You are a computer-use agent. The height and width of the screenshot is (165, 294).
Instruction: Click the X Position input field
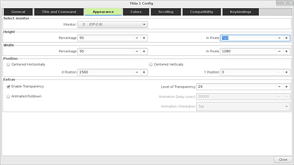105,72
